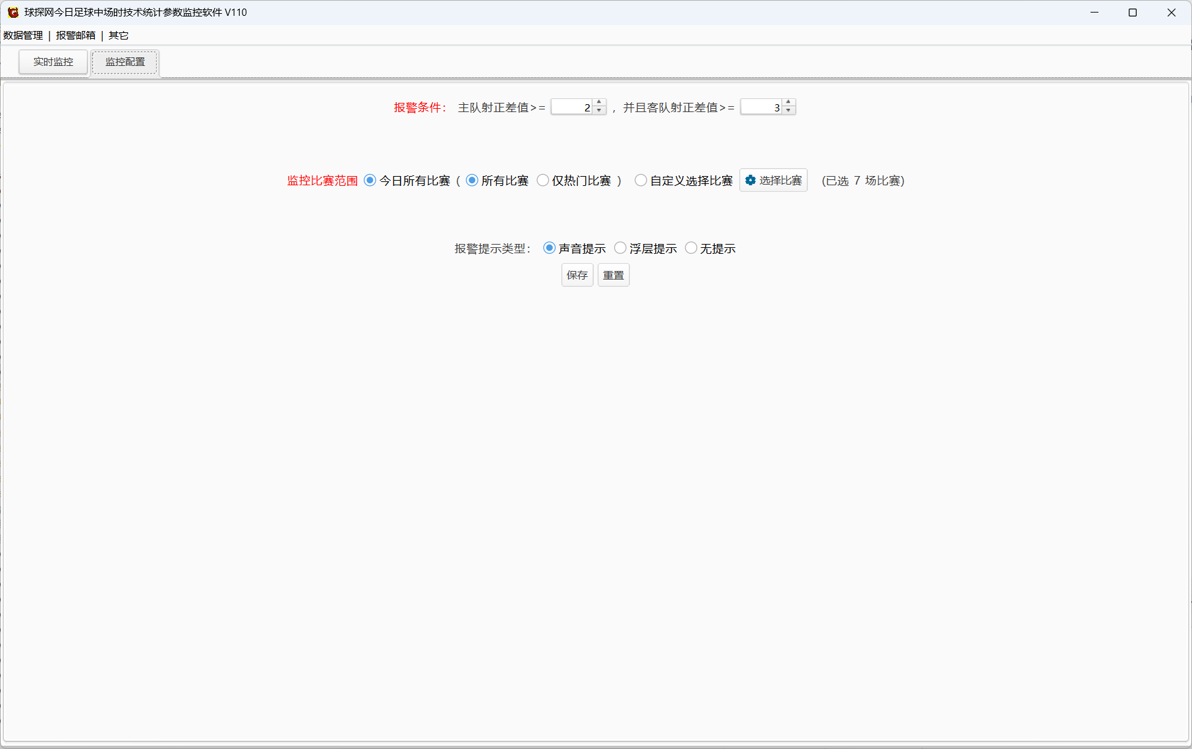
Task: Open the 其它 menu
Action: [x=119, y=36]
